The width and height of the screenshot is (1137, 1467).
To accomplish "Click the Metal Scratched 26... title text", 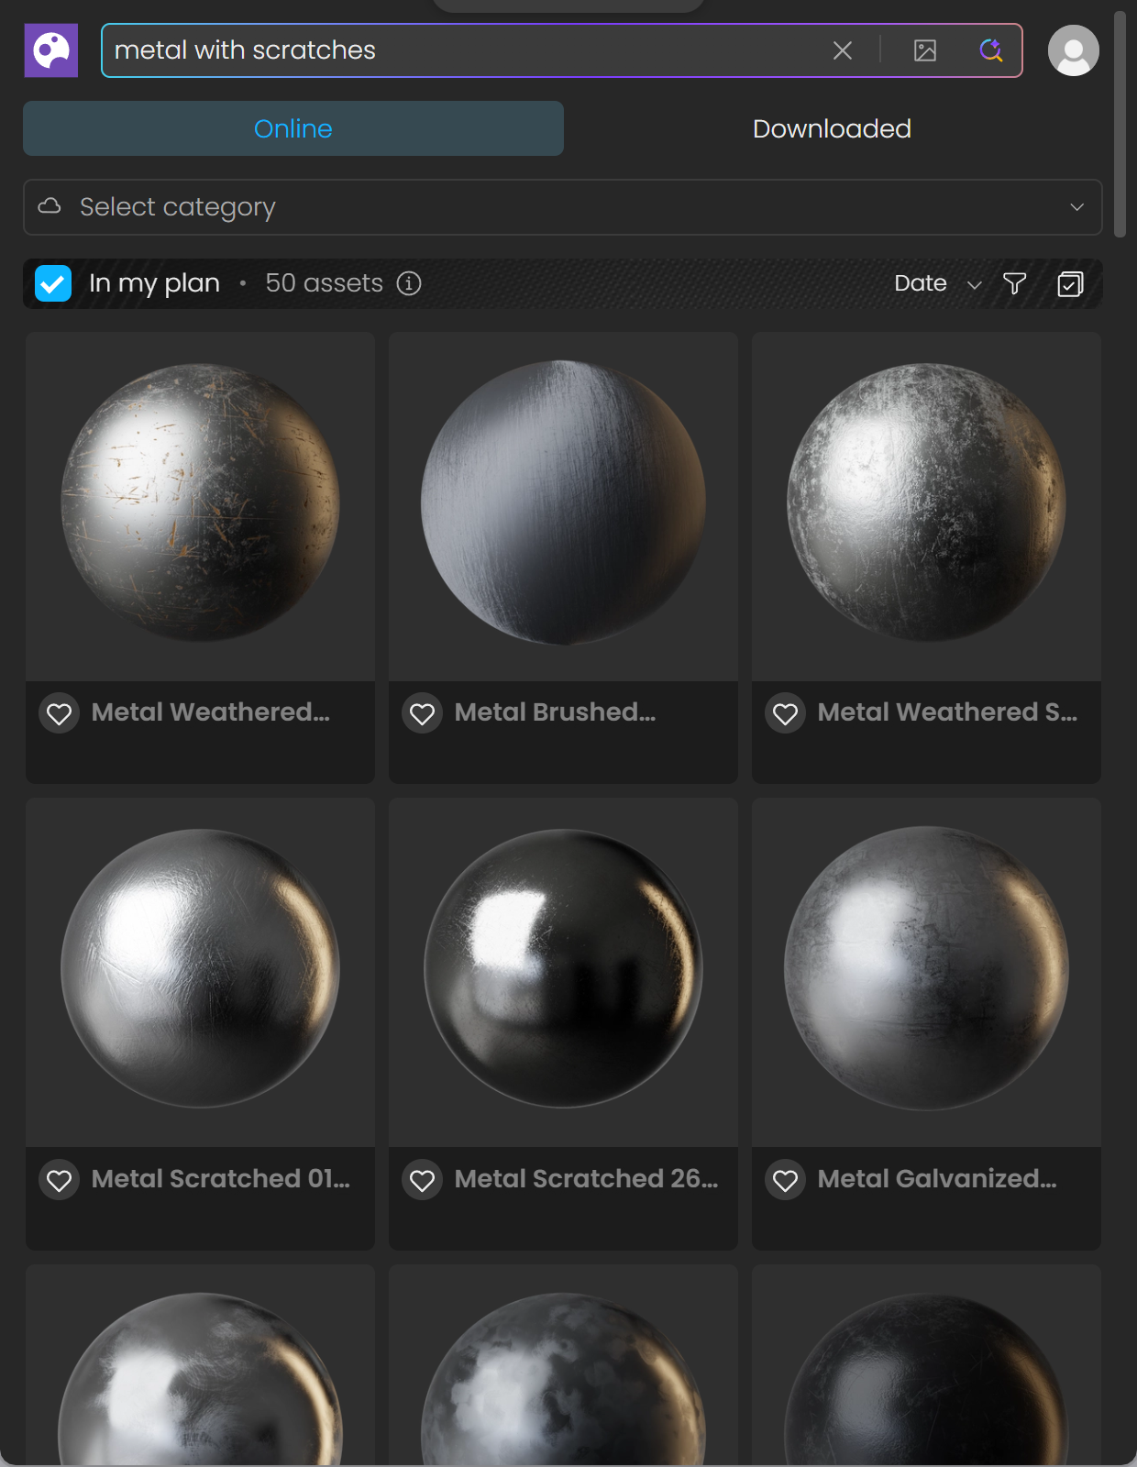I will click(x=587, y=1179).
